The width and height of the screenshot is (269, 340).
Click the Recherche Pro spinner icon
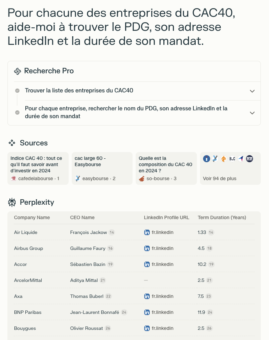tap(17, 71)
